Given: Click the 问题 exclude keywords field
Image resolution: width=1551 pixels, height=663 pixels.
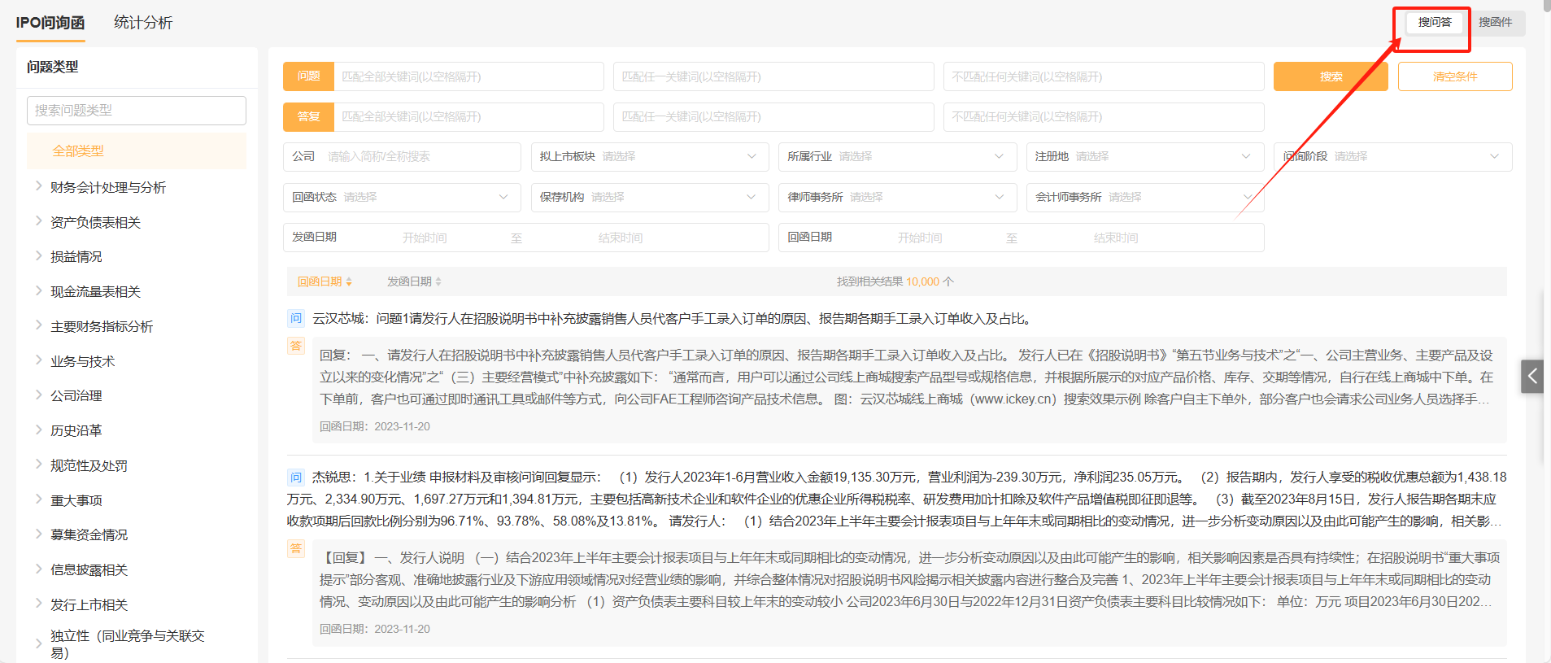Looking at the screenshot, I should click(1104, 76).
